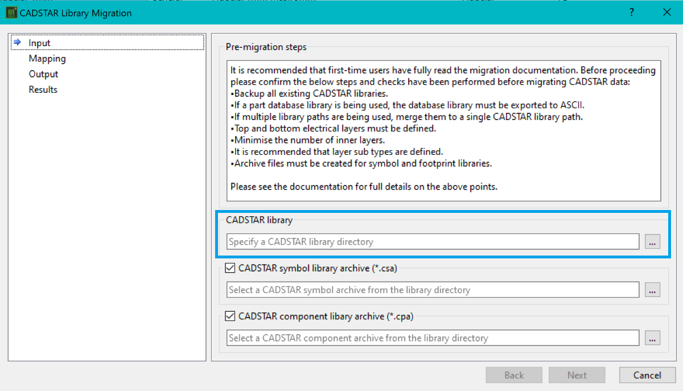Disable CADSTAR component library archive (*.cpa) checkbox
Image resolution: width=683 pixels, height=391 pixels.
coord(231,316)
